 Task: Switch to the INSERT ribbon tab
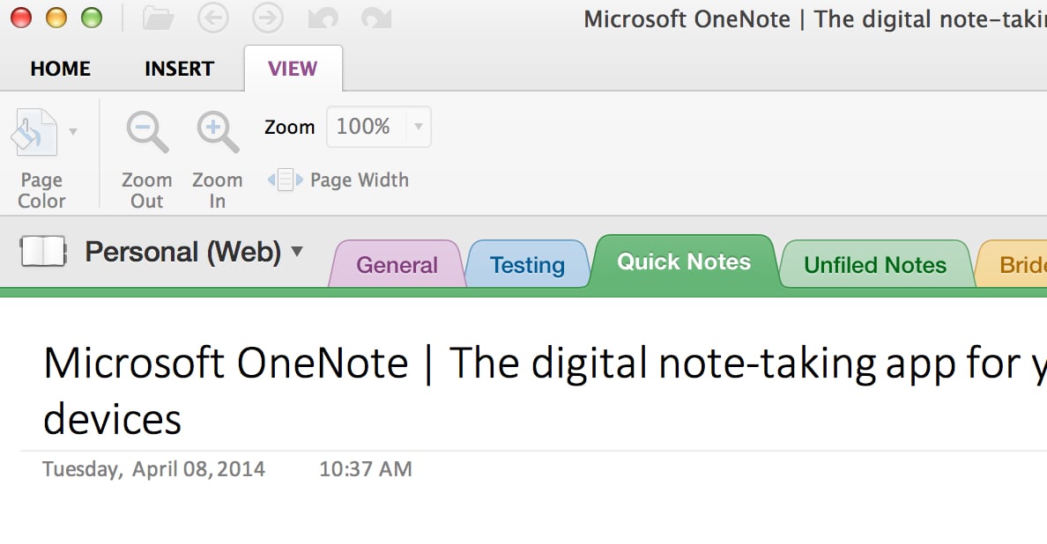pyautogui.click(x=180, y=69)
